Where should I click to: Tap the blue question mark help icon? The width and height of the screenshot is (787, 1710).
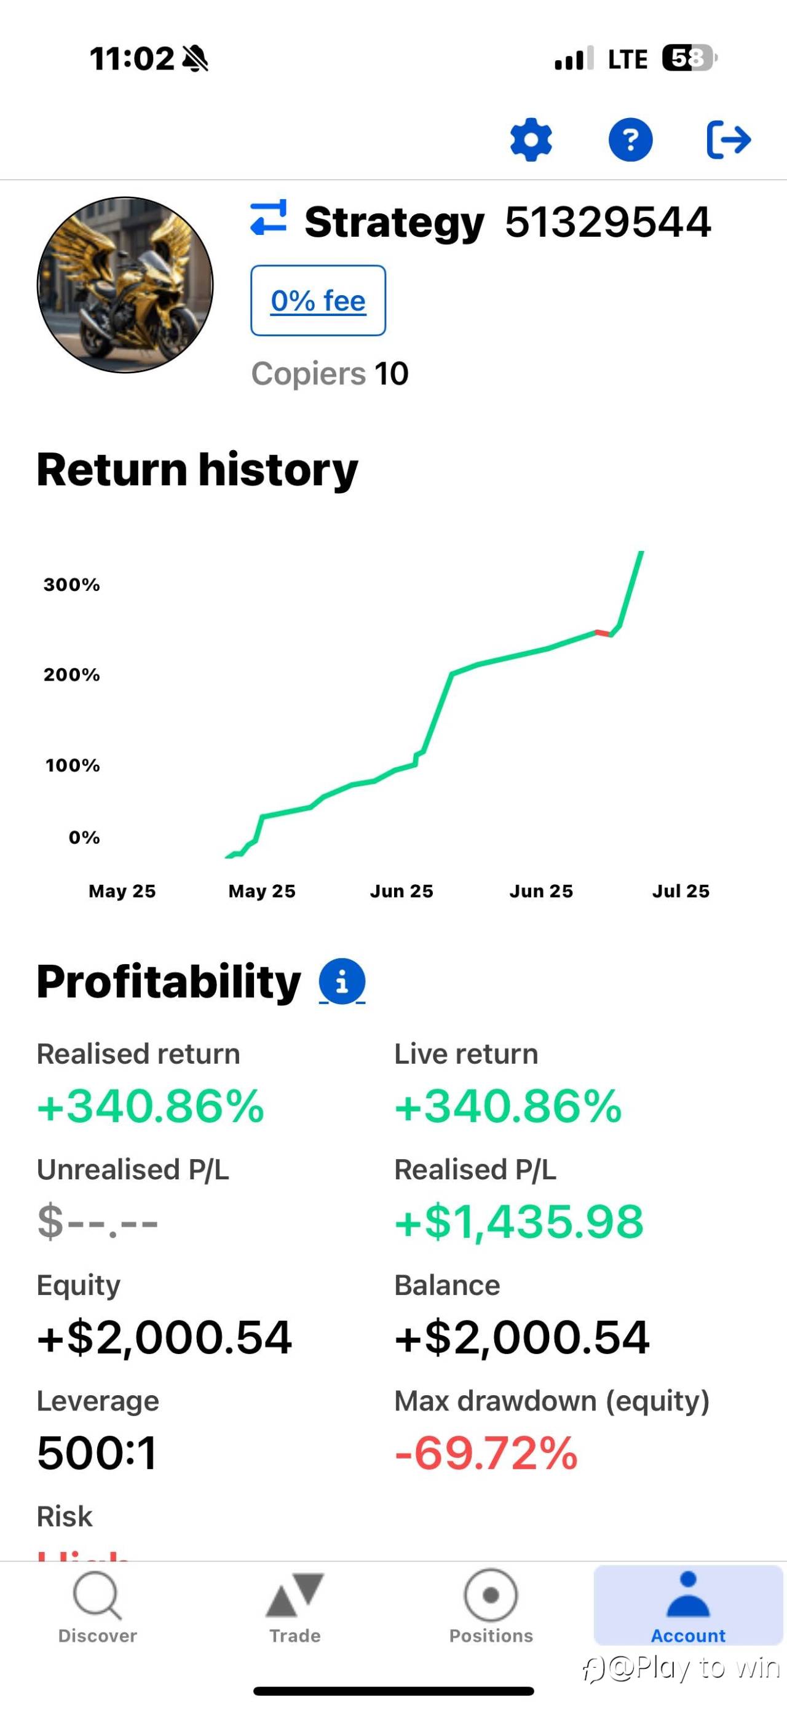pyautogui.click(x=630, y=140)
